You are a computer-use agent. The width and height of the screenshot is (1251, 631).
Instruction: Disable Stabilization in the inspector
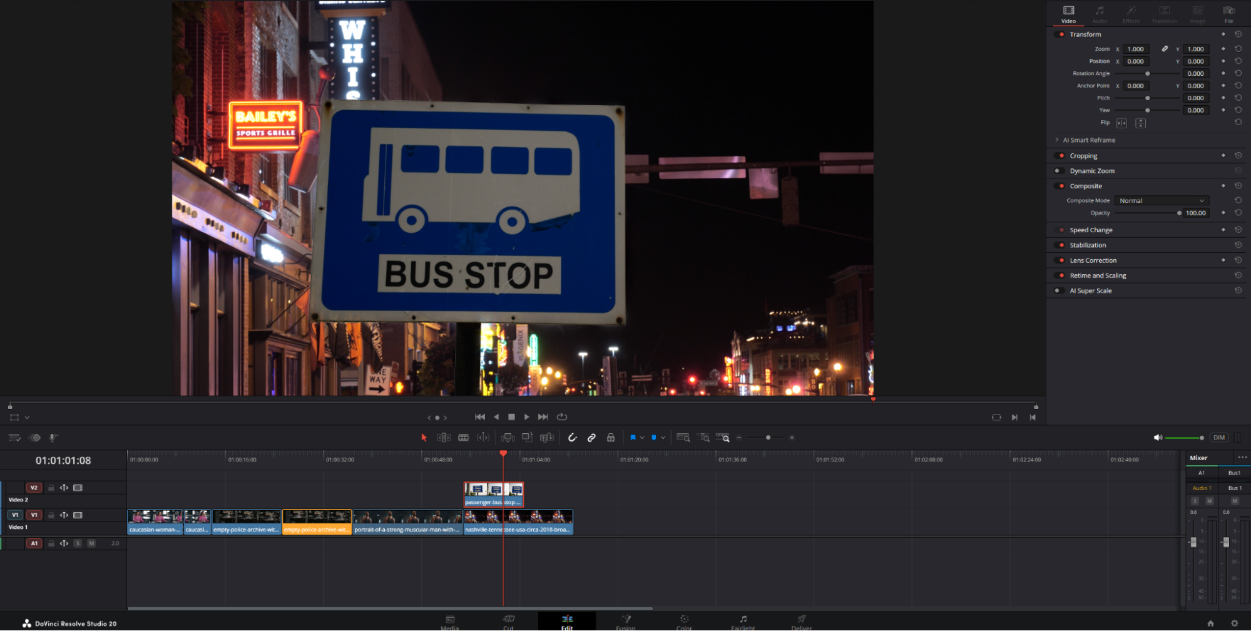coord(1061,245)
